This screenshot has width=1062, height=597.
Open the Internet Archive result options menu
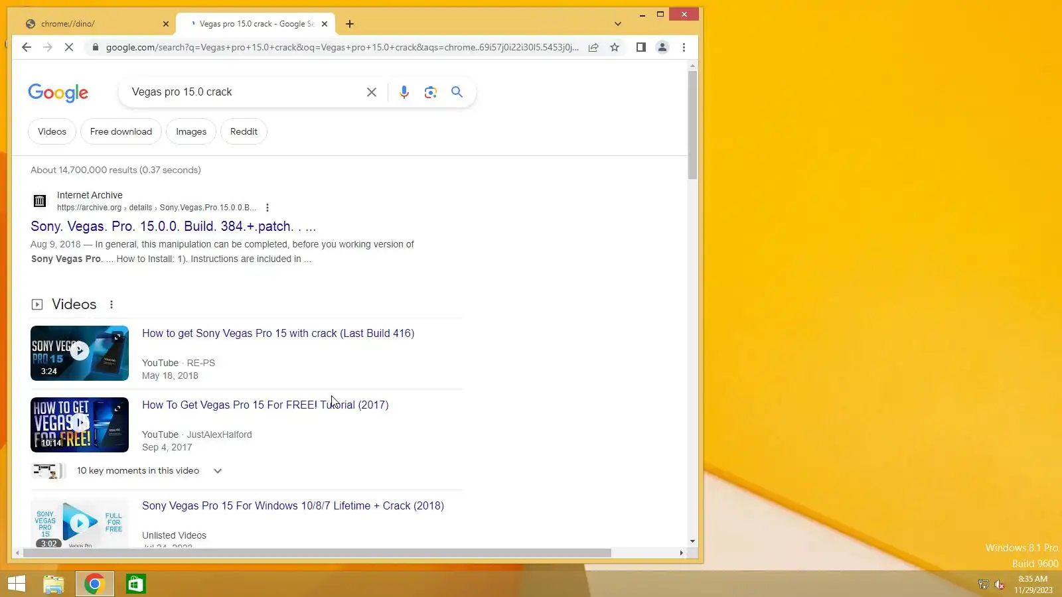pyautogui.click(x=267, y=208)
